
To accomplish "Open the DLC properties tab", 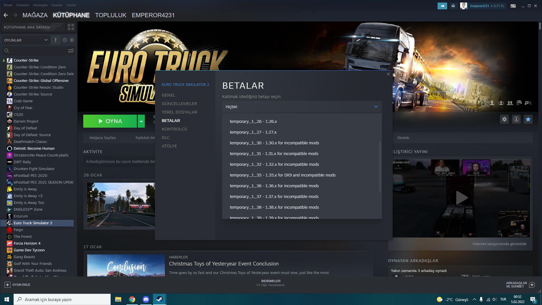I will tap(166, 138).
